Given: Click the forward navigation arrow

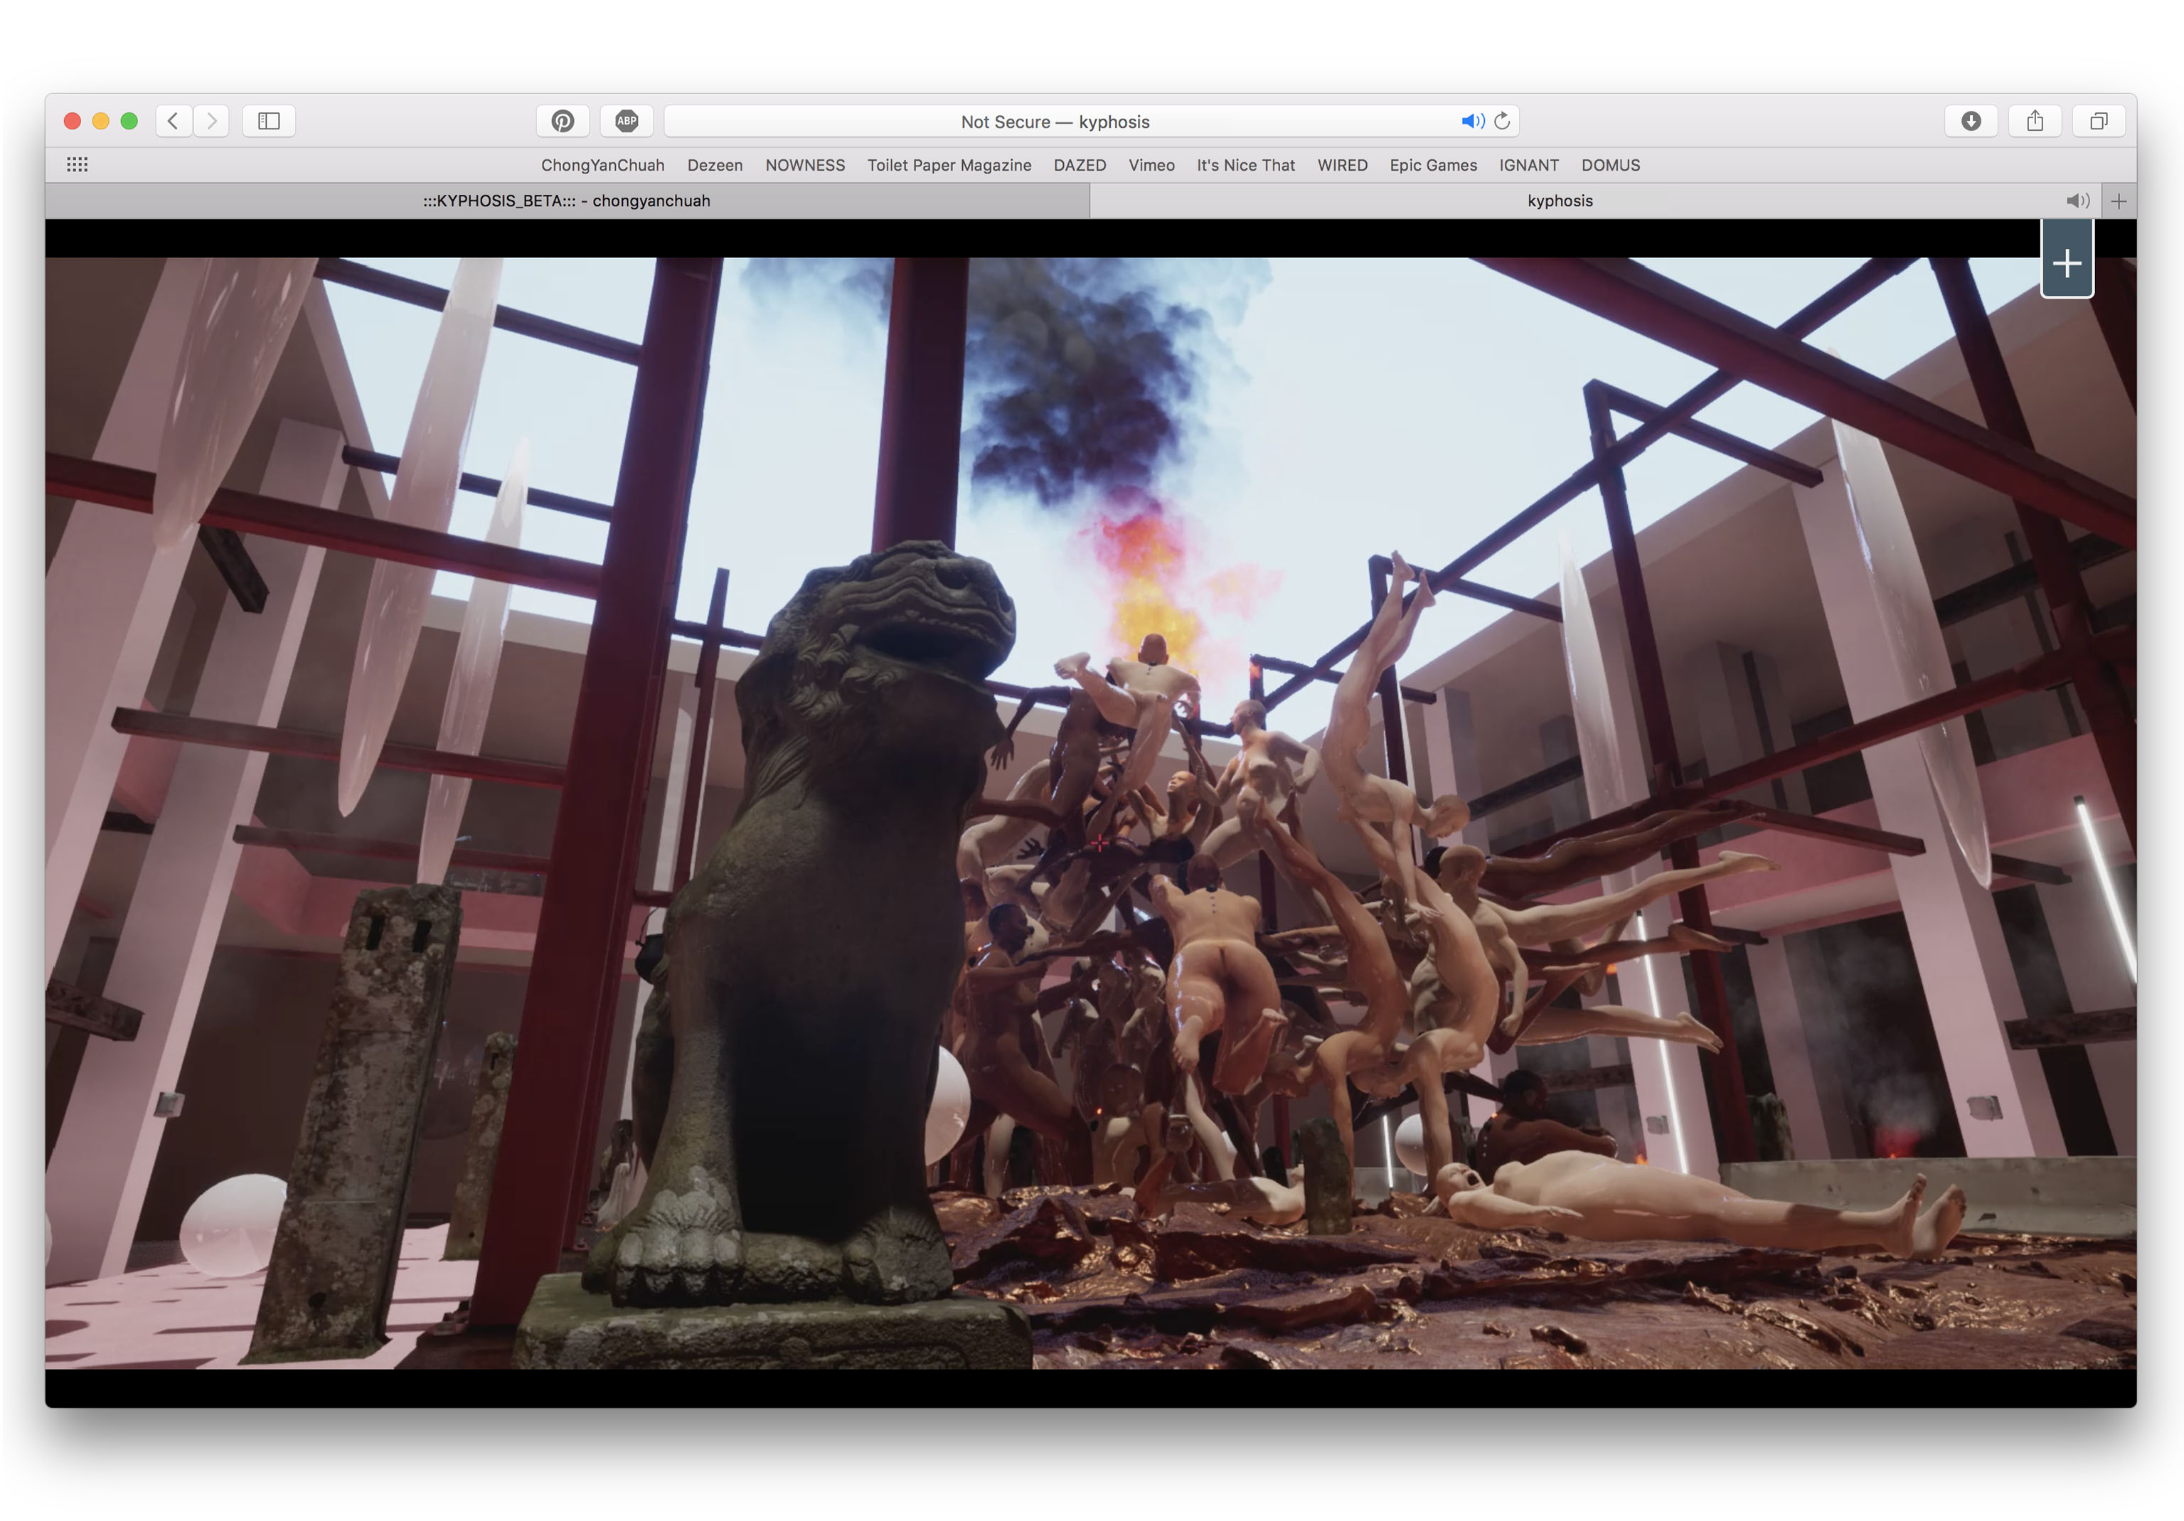Looking at the screenshot, I should (211, 121).
